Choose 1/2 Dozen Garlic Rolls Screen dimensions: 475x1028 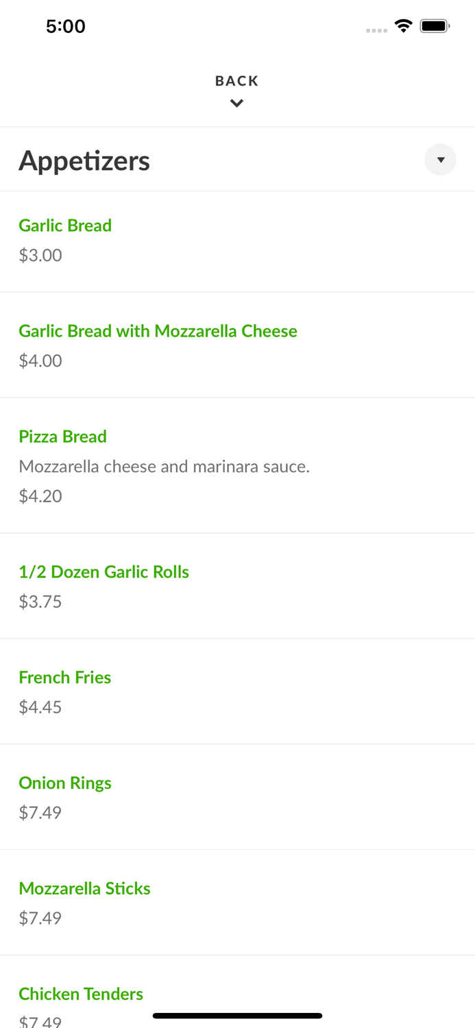click(104, 572)
